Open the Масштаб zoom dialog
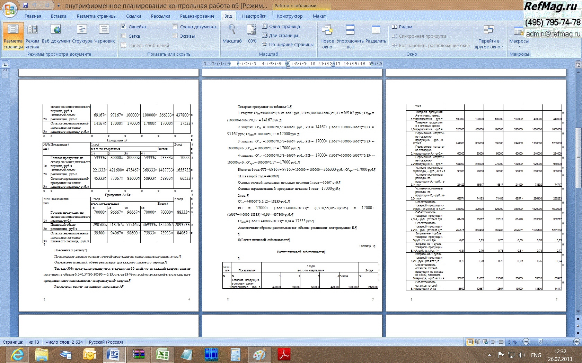 point(232,35)
